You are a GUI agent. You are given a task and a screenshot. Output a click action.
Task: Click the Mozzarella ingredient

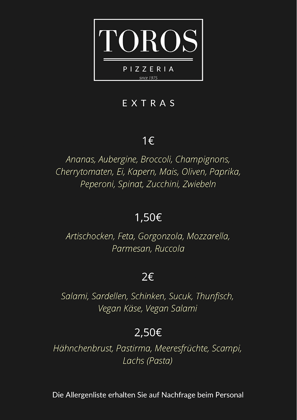pyautogui.click(x=208, y=236)
